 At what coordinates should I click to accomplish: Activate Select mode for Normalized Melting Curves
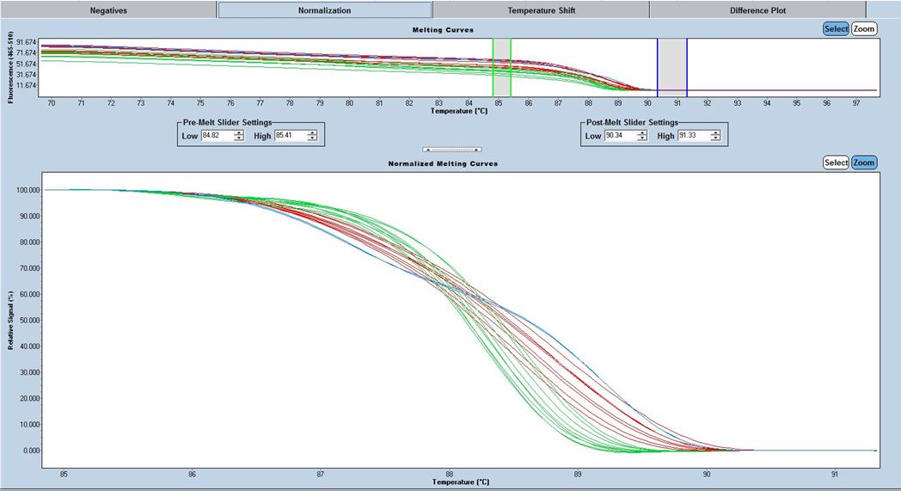coord(836,163)
